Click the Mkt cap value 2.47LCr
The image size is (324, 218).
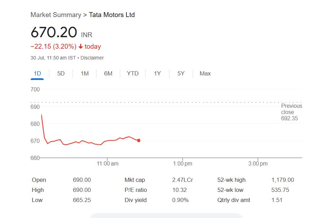pyautogui.click(x=182, y=180)
